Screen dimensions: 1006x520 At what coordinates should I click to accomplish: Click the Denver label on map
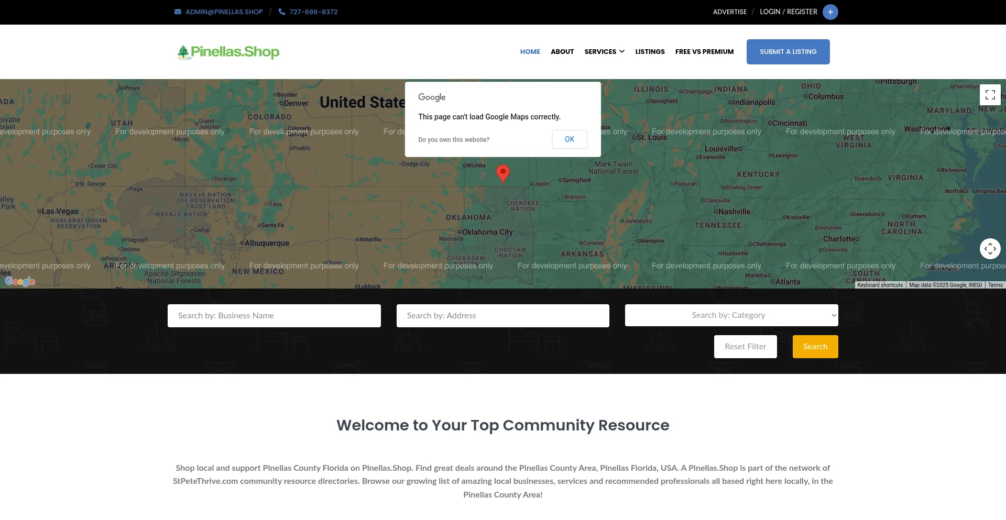pos(296,103)
